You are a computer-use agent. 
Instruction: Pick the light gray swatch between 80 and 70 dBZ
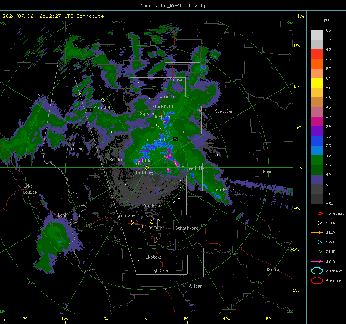click(317, 35)
